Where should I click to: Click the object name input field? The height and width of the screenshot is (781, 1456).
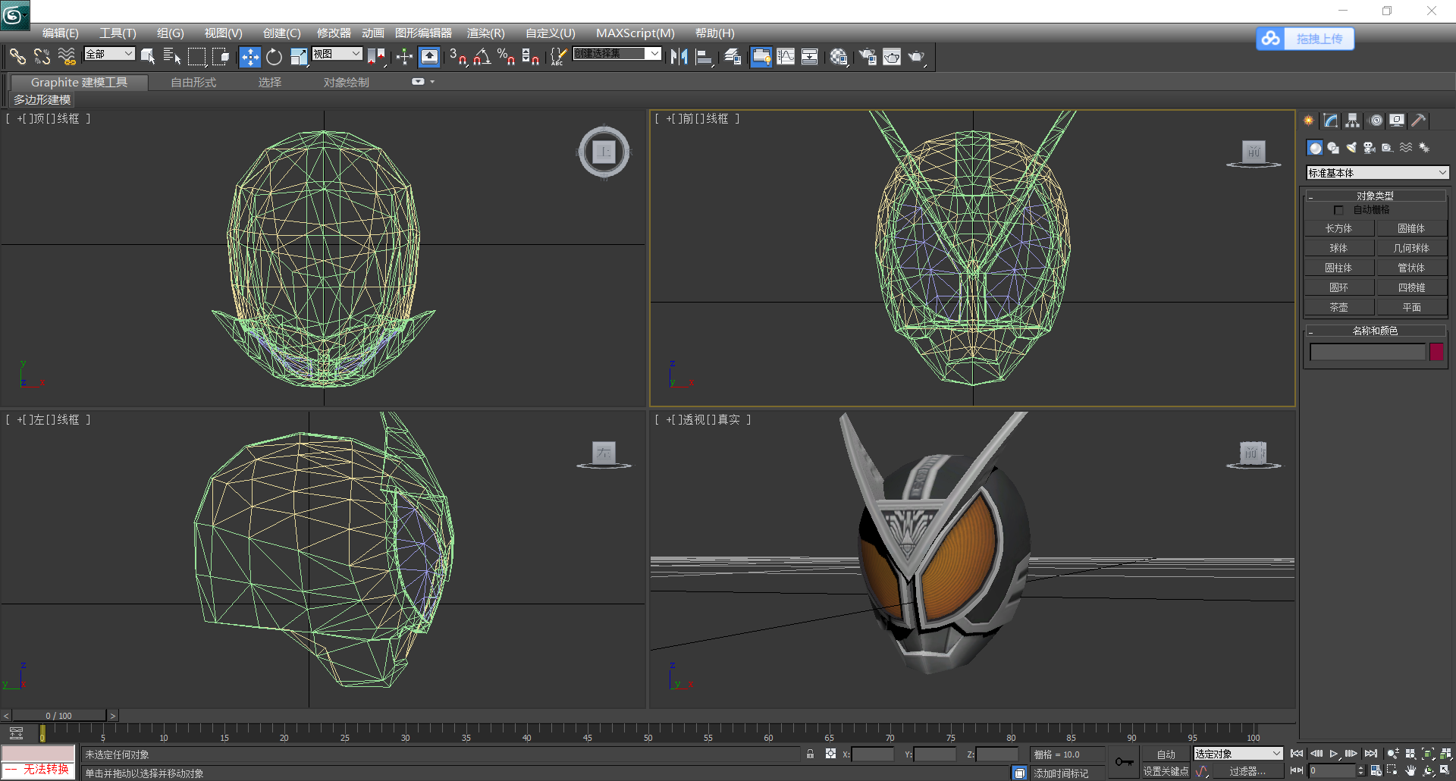[1367, 352]
